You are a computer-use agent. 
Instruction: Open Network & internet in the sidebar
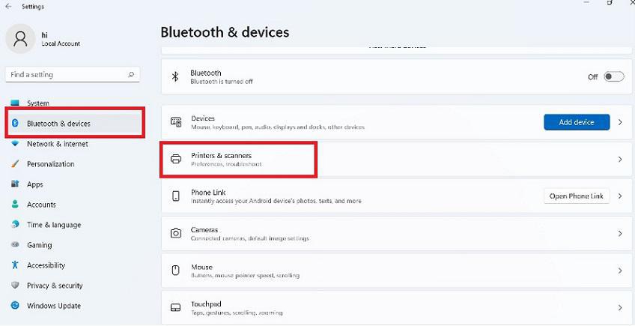pyautogui.click(x=57, y=144)
